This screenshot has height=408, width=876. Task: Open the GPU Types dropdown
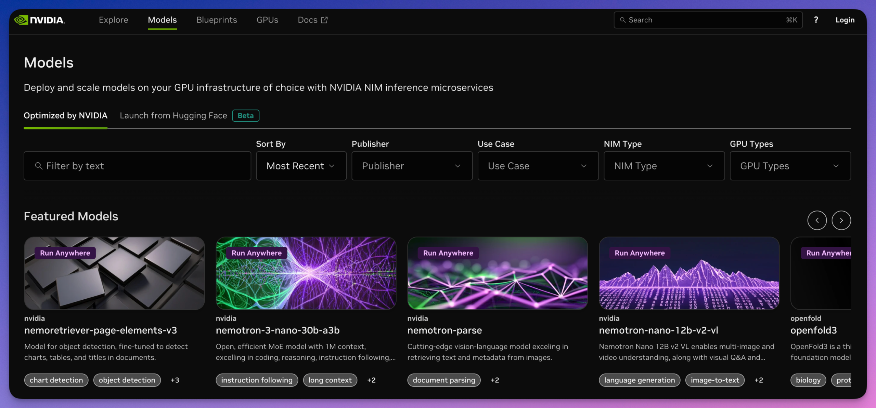pos(790,166)
